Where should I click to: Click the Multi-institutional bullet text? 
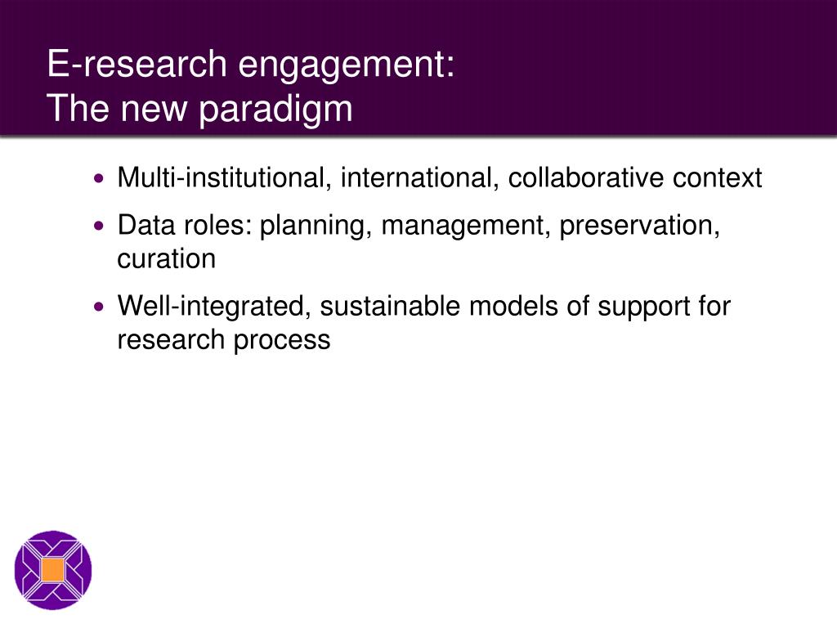tap(439, 178)
